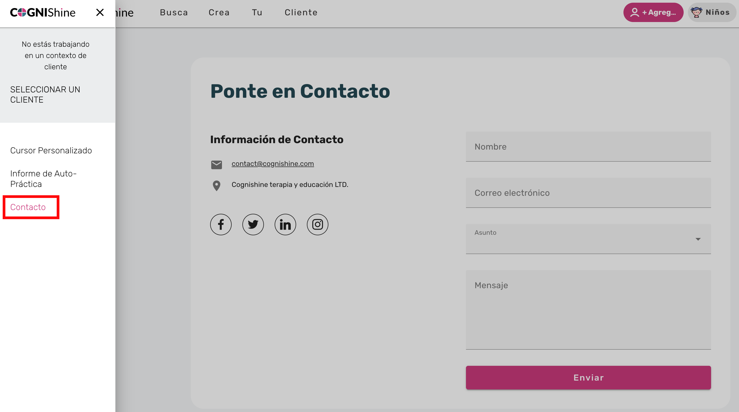Screen dimensions: 739x412
Task: Open the Busca menu
Action: [174, 12]
